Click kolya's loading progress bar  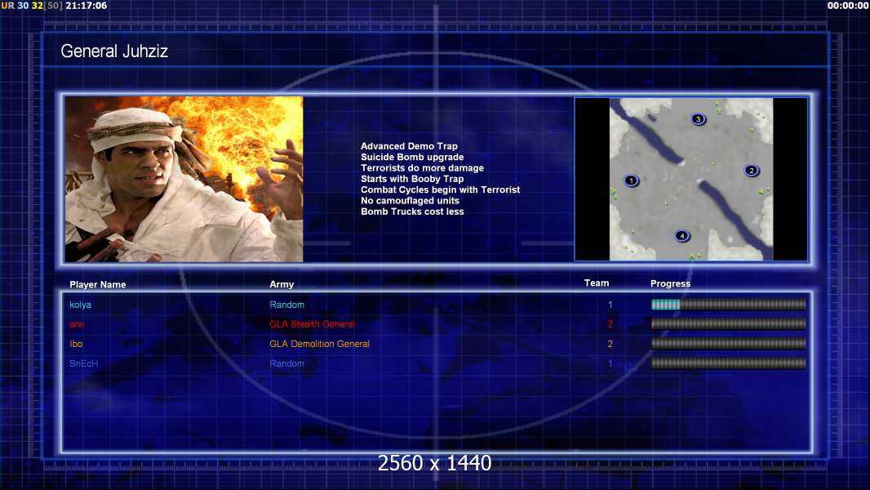728,304
